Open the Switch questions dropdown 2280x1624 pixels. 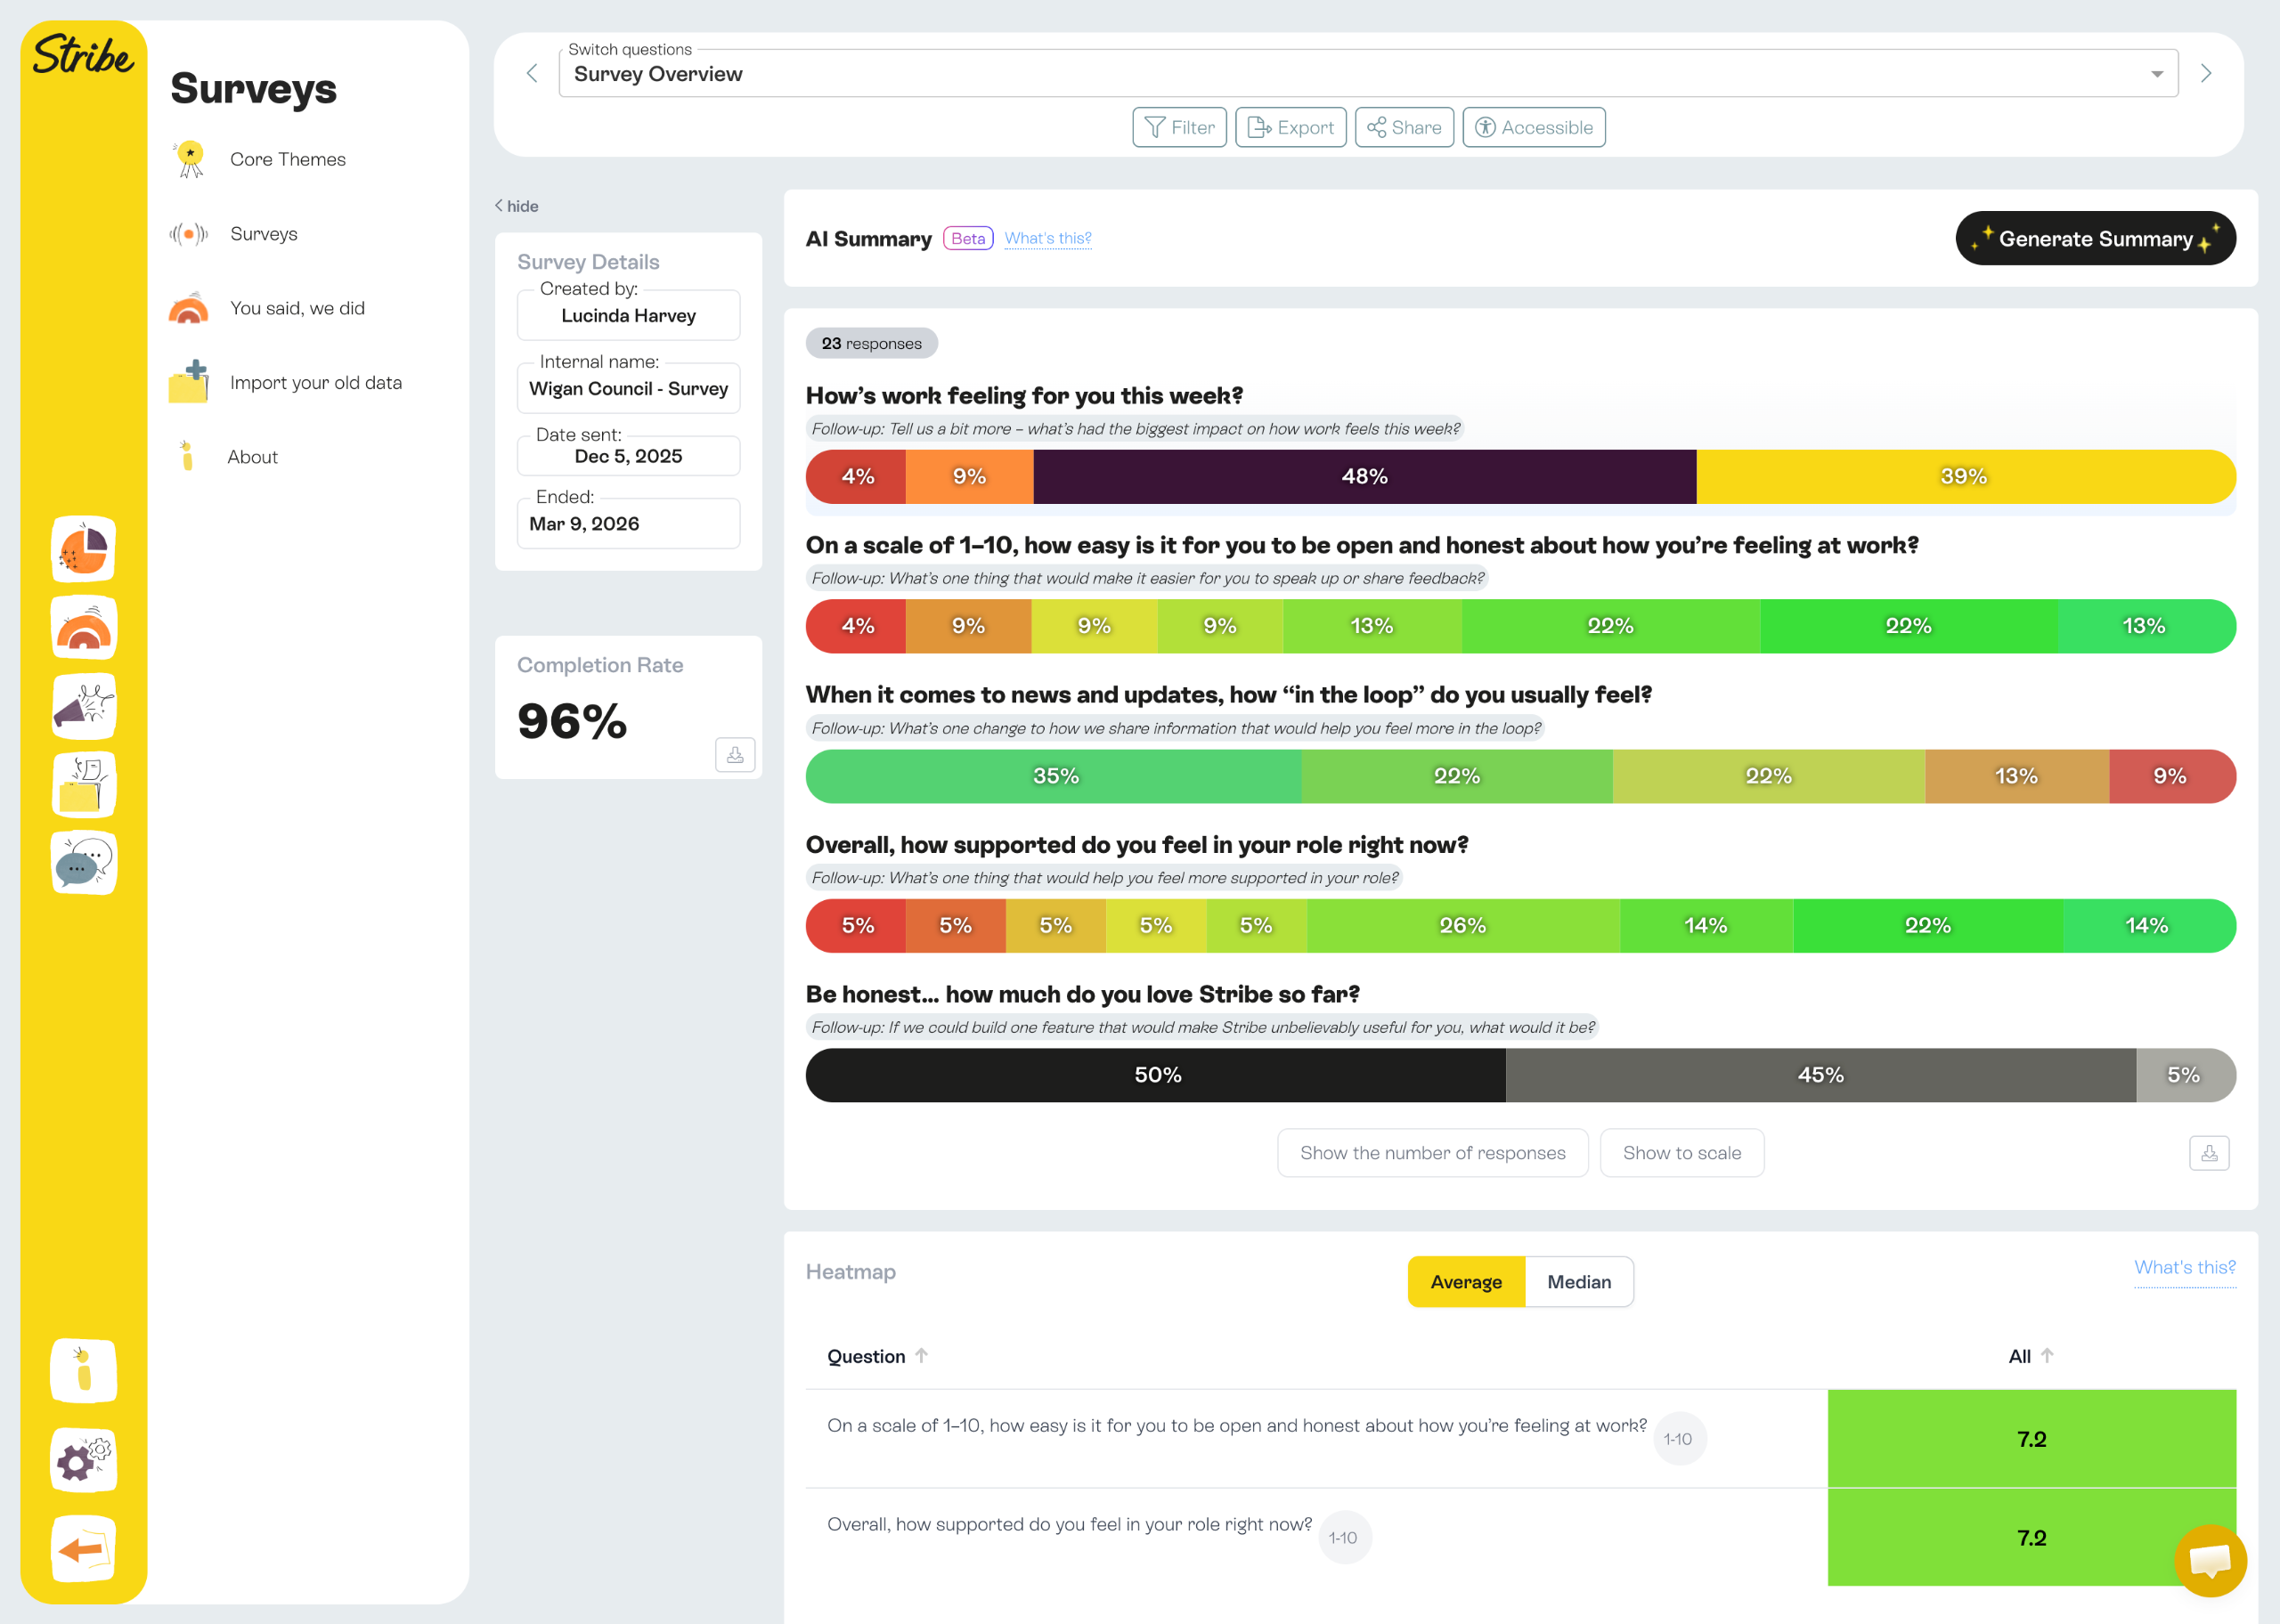tap(1367, 74)
